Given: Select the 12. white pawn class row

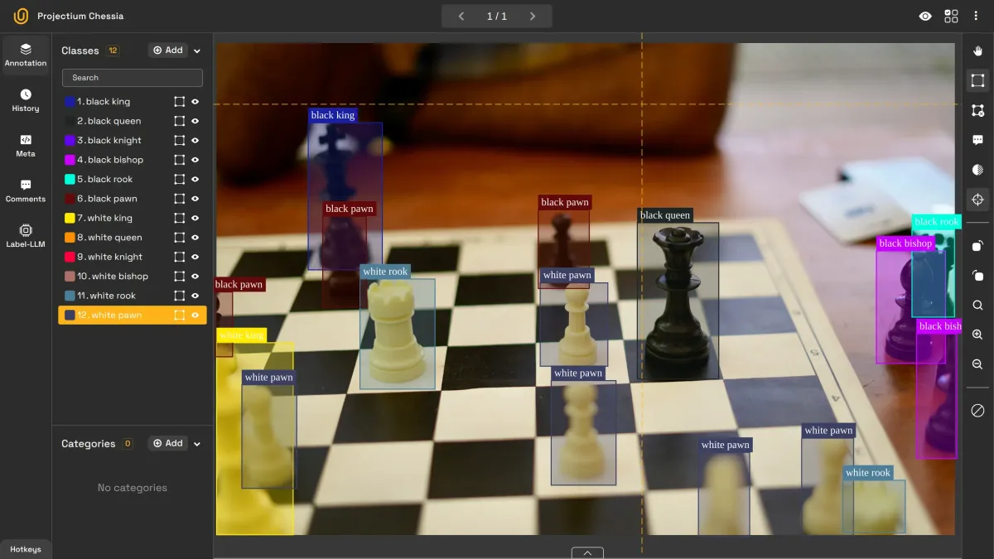Looking at the screenshot, I should tap(133, 315).
